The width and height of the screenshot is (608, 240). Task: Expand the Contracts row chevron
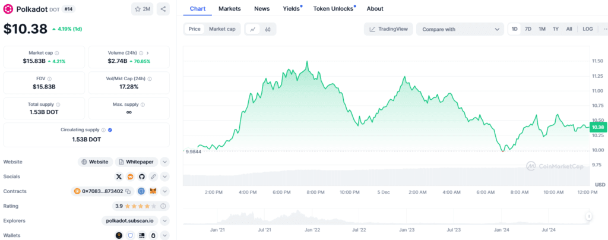pyautogui.click(x=165, y=191)
